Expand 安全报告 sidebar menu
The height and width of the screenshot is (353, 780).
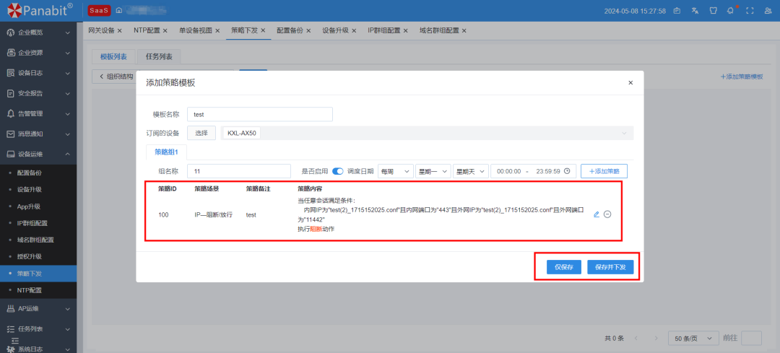[x=38, y=93]
